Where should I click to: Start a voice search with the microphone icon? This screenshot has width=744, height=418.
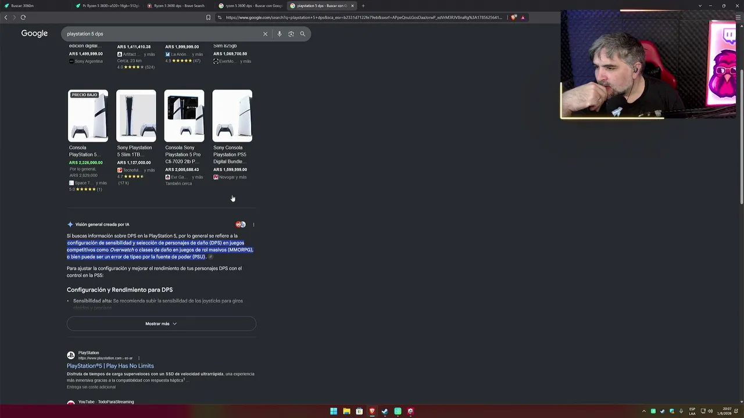click(x=280, y=34)
